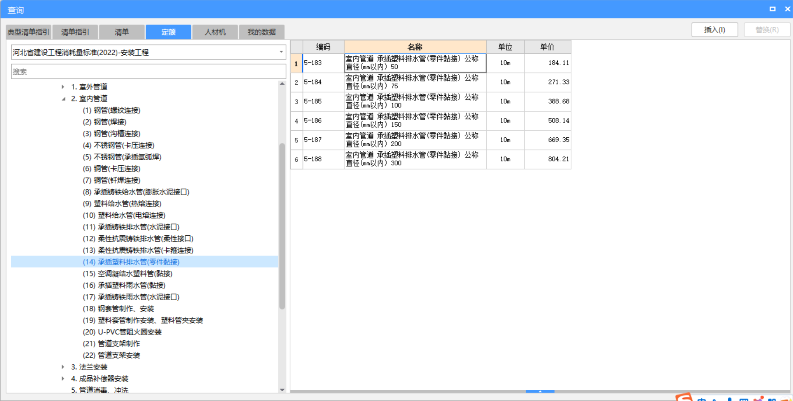Image resolution: width=793 pixels, height=401 pixels.
Task: Open the 清单指引 tab
Action: click(x=75, y=32)
